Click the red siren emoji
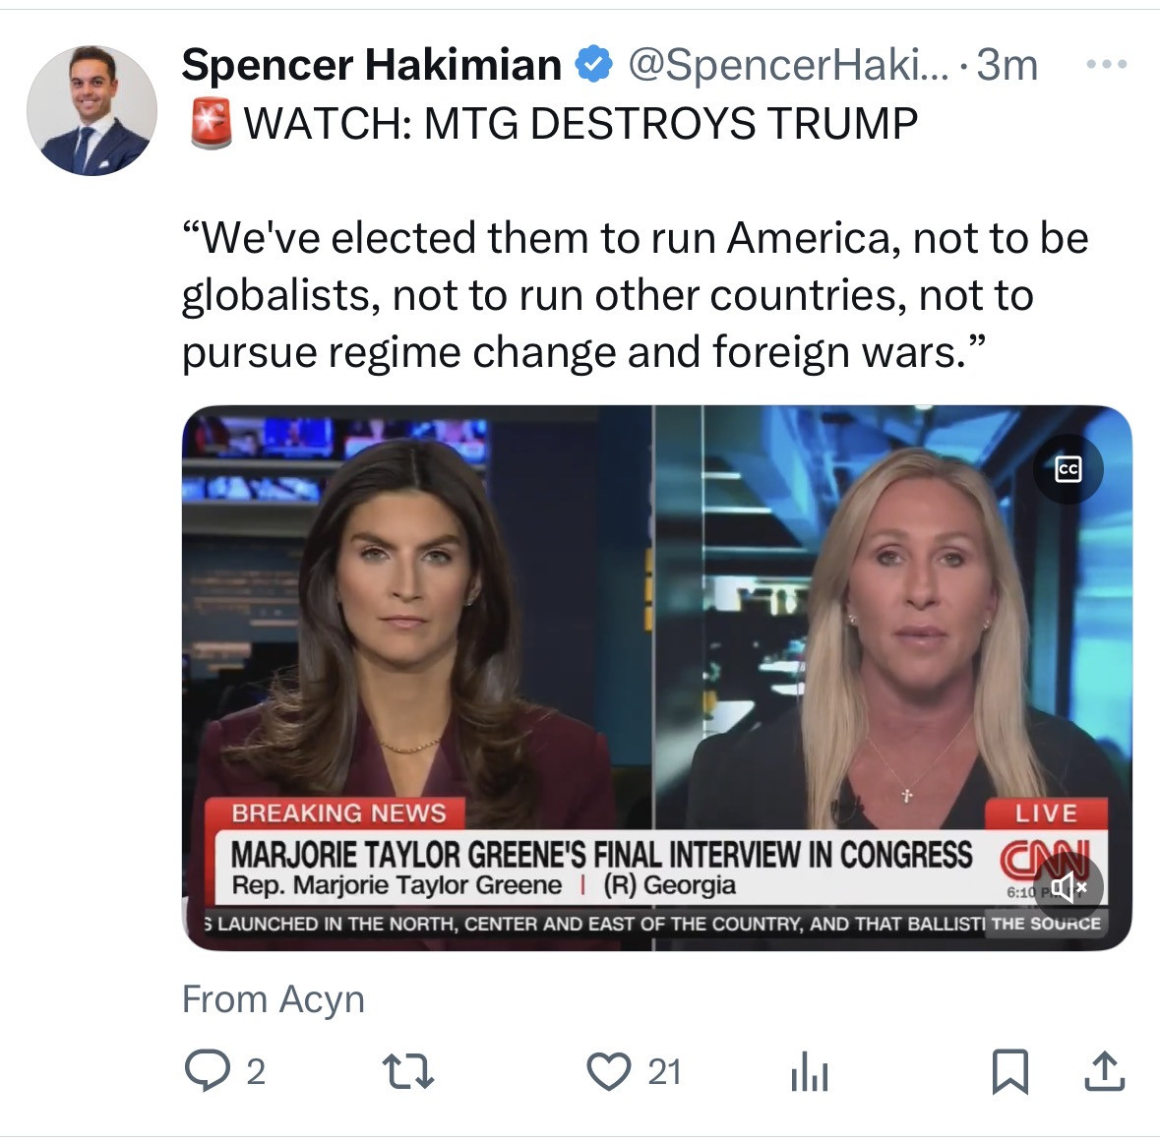This screenshot has height=1143, width=1160. 211,123
